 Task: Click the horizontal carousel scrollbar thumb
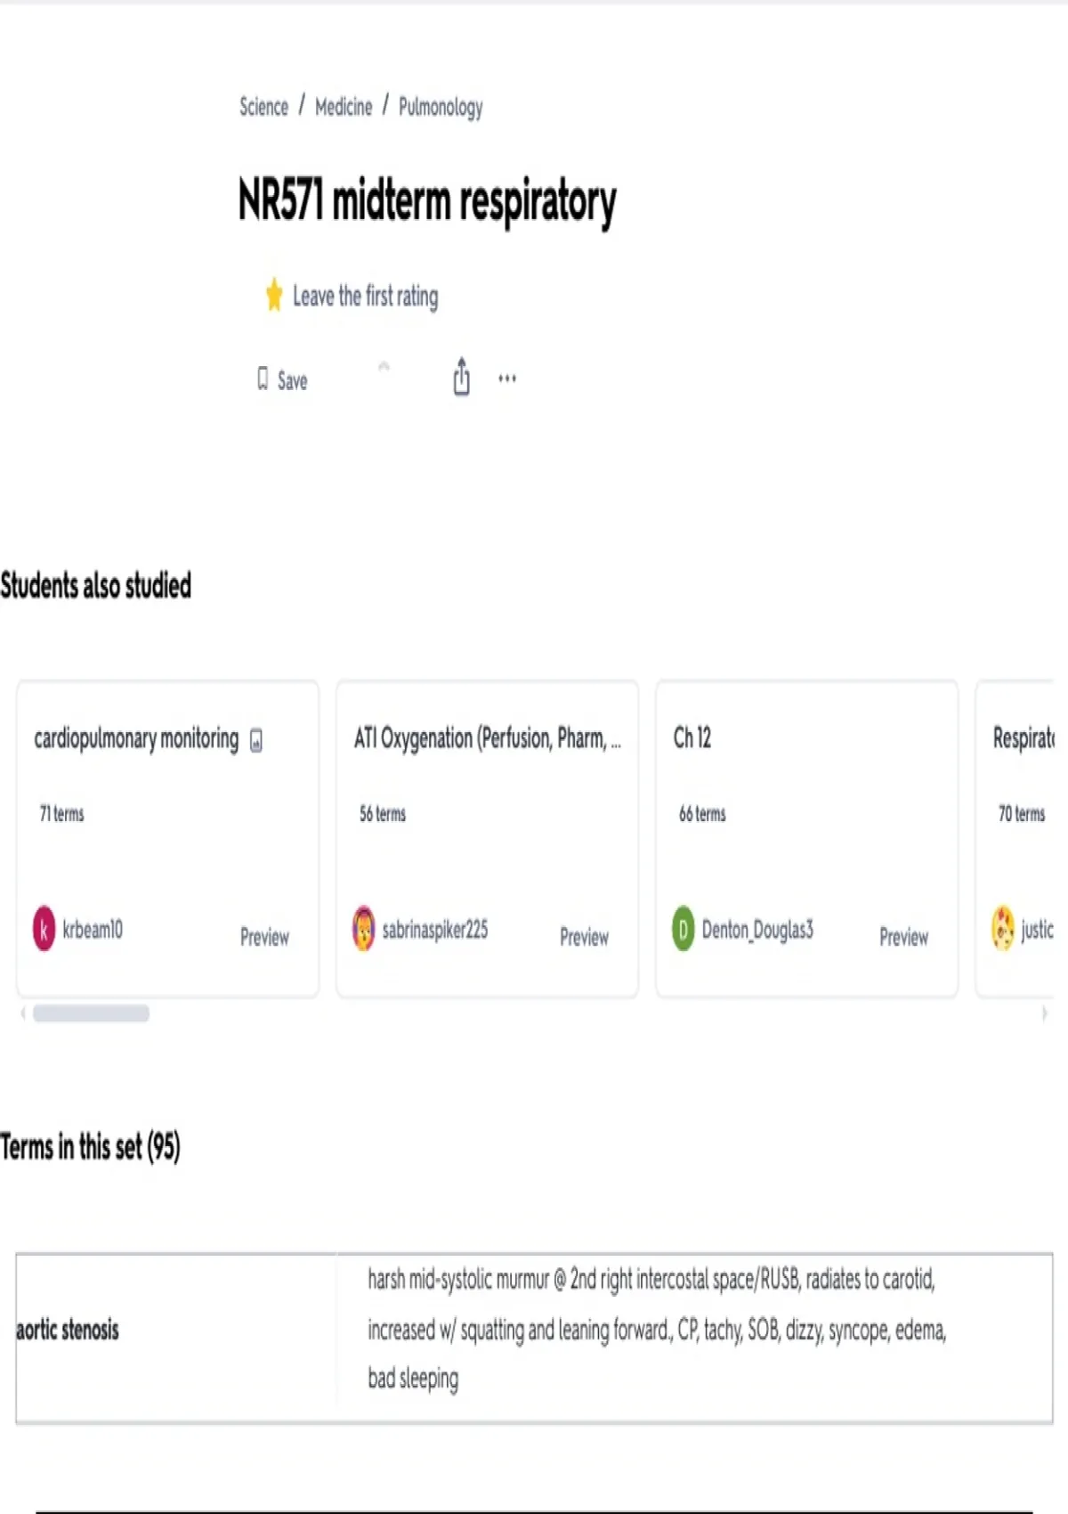pos(91,1013)
